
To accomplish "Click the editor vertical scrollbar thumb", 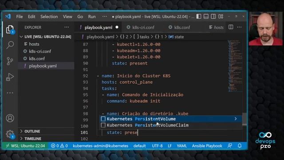I will pyautogui.click(x=245, y=119).
